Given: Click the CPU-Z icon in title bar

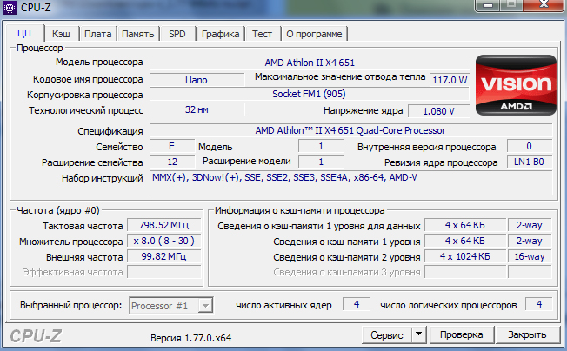Looking at the screenshot, I should point(10,8).
